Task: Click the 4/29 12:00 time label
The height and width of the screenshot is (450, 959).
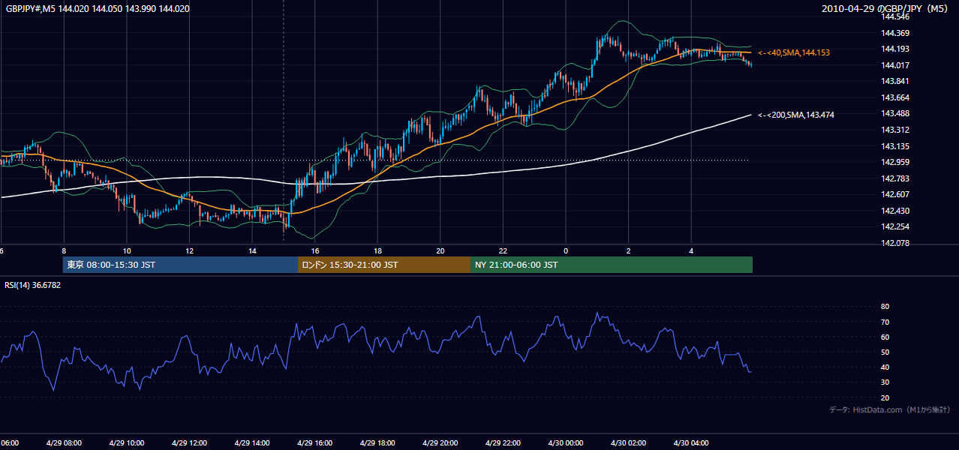Action: coord(189,443)
